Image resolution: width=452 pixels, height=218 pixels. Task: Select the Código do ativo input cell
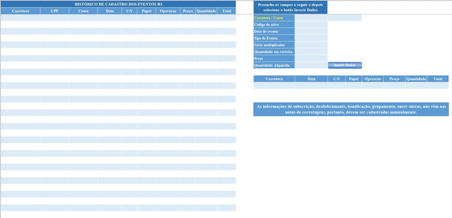311,25
